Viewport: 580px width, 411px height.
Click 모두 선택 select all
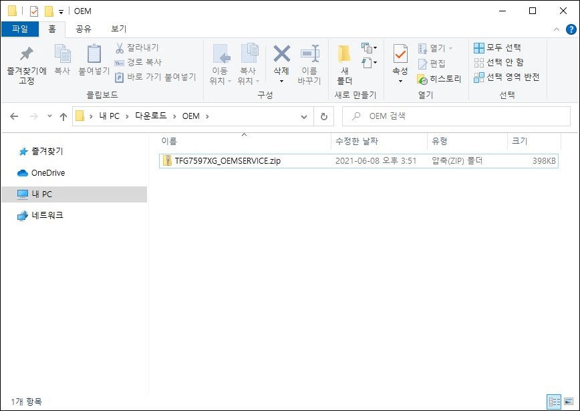coord(498,47)
